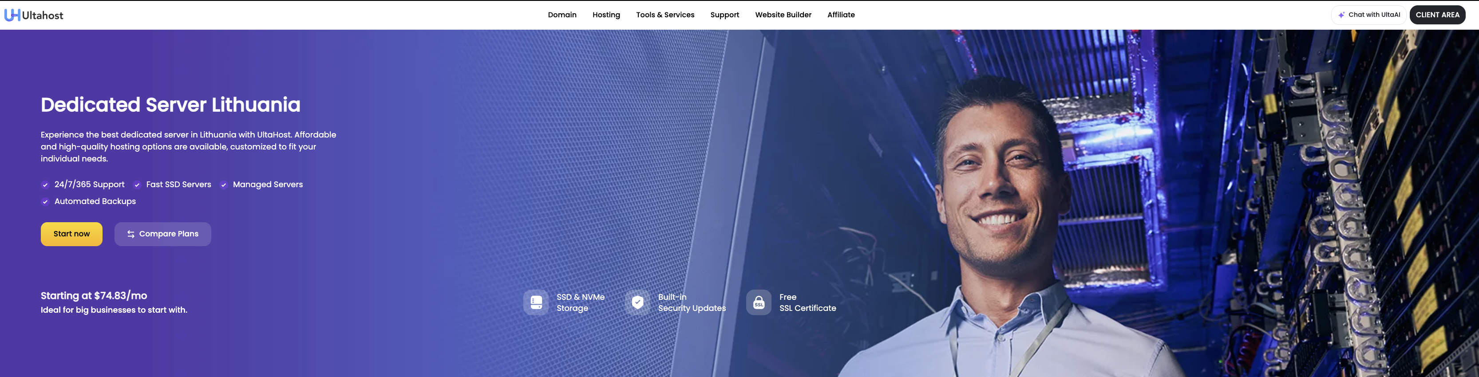The width and height of the screenshot is (1479, 377).
Task: Open Tools & Services menu
Action: point(665,15)
